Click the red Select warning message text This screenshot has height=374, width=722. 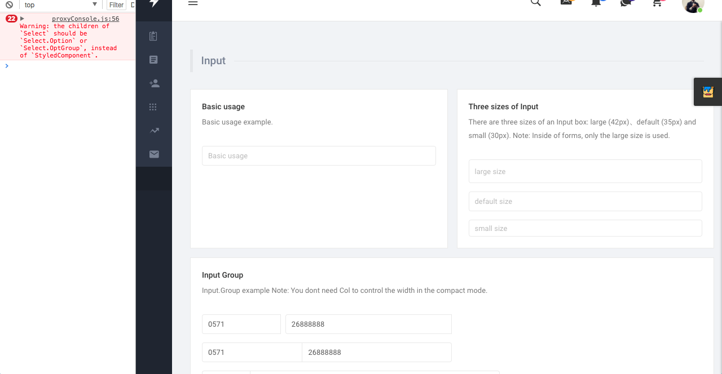tap(68, 41)
